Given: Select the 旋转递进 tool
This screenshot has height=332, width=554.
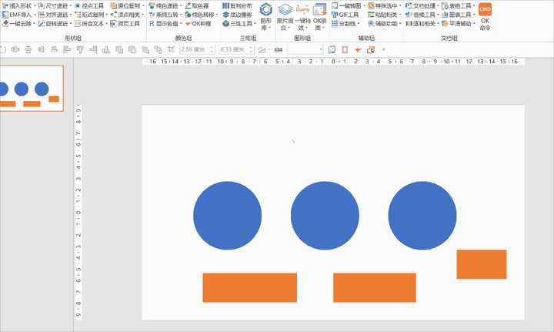Looking at the screenshot, I should 55,24.
